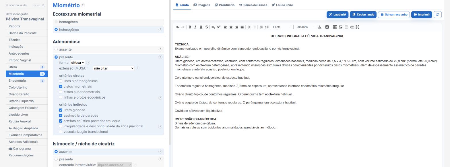This screenshot has height=167, width=450.
Task: Open the extensão (MUSA) dropdown
Action: 114,68
